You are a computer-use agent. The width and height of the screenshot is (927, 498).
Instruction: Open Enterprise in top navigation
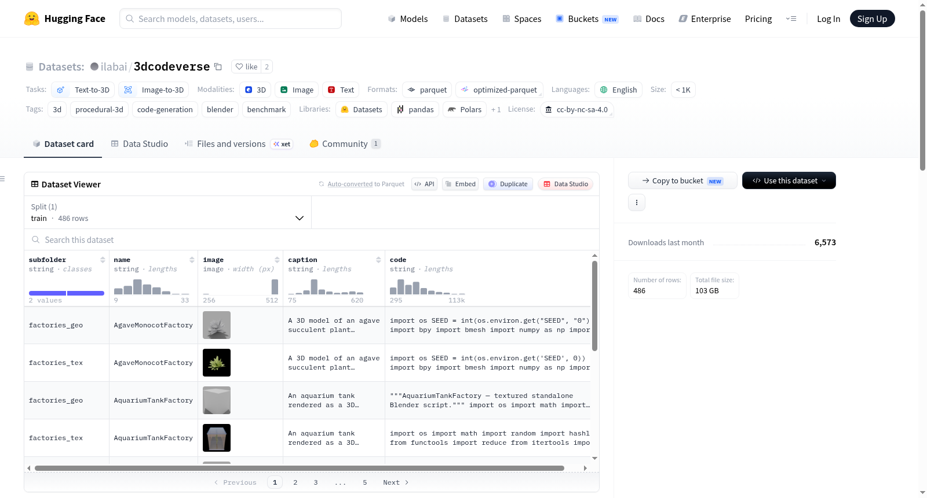click(705, 19)
